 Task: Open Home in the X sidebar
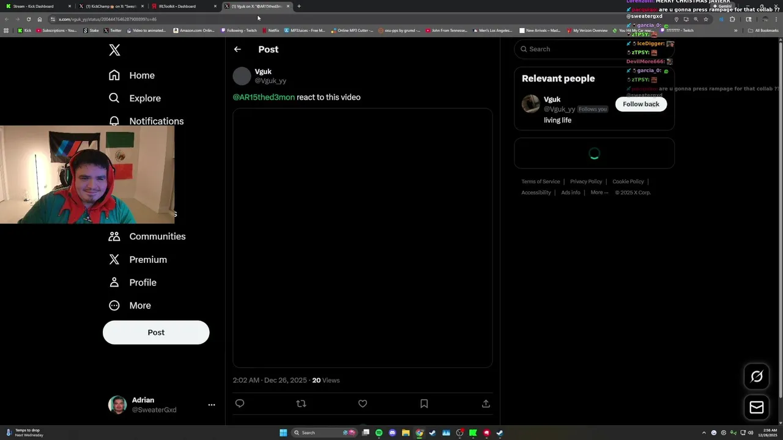point(132,75)
